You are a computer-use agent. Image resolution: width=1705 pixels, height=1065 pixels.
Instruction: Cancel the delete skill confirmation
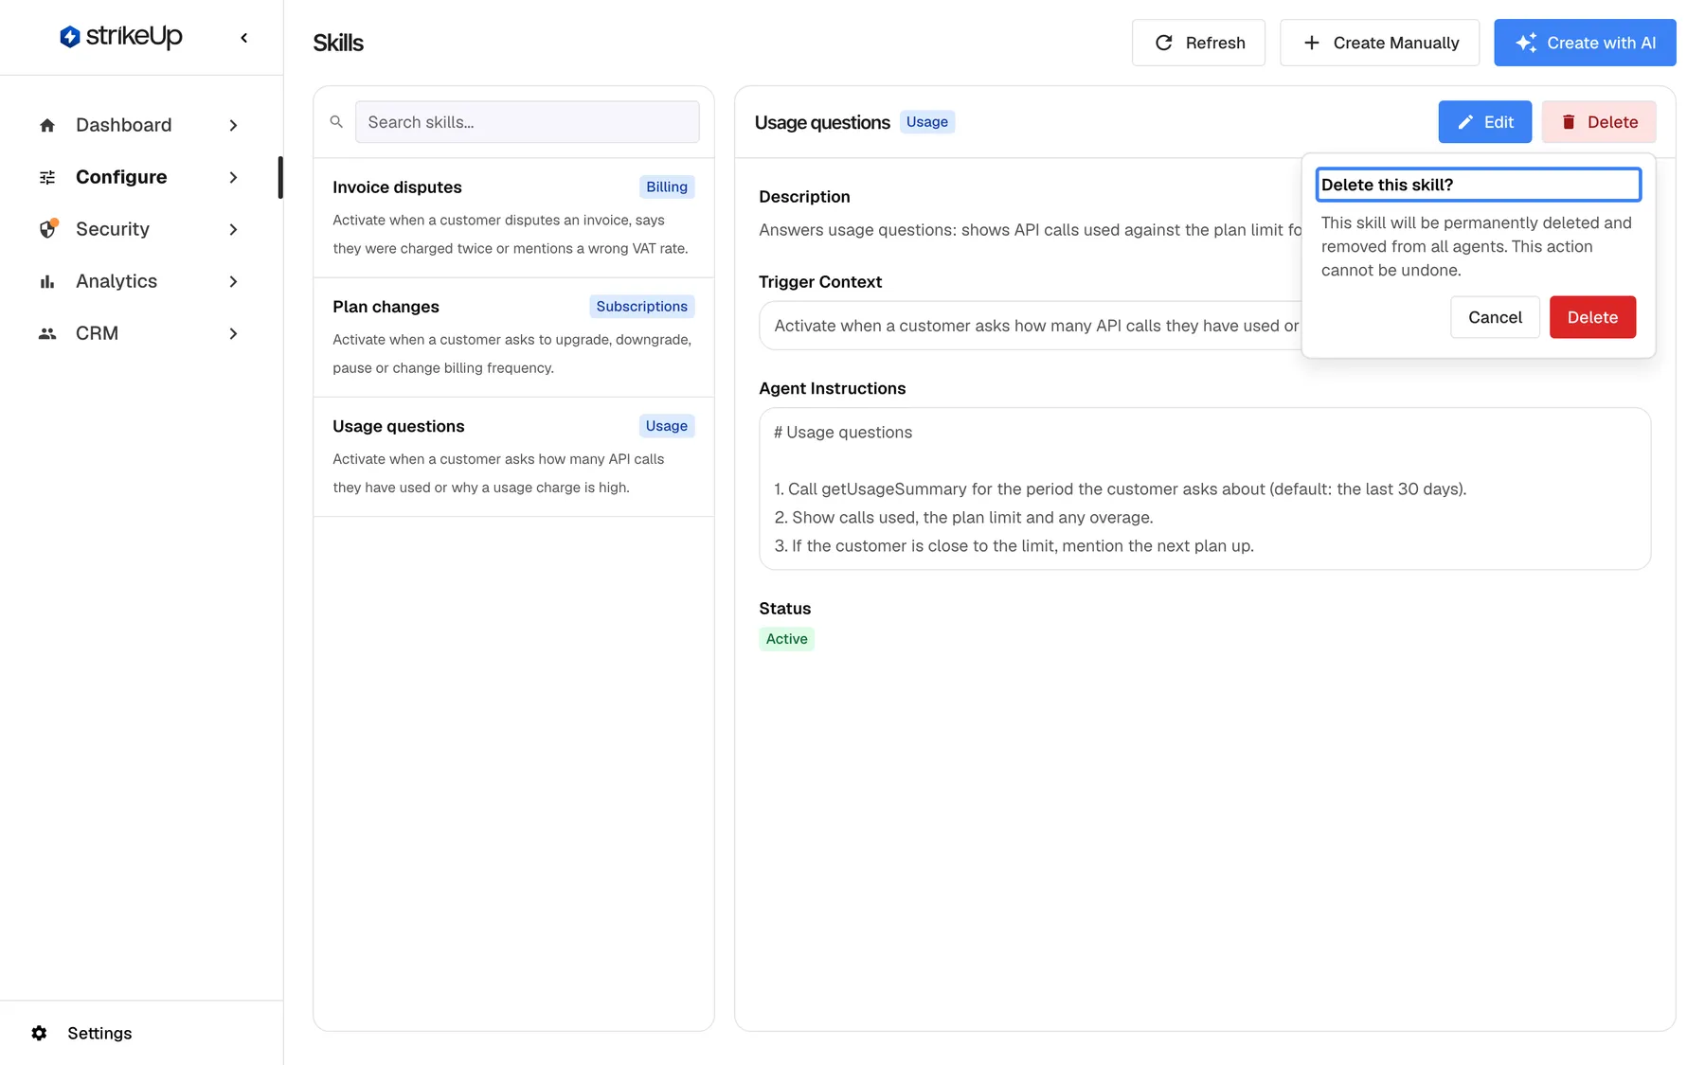pyautogui.click(x=1495, y=317)
